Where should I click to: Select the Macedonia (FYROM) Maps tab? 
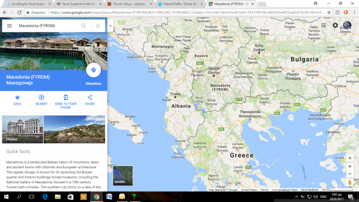231,4
